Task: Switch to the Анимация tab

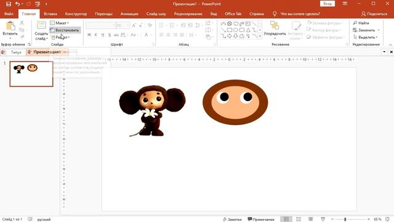Action: coord(129,14)
